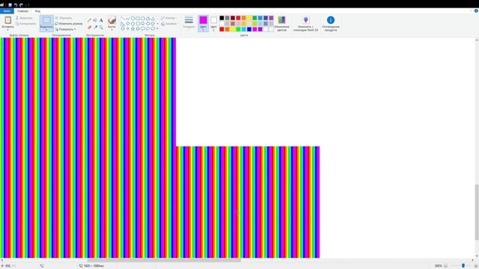Select the Fill bucket tool

point(95,20)
